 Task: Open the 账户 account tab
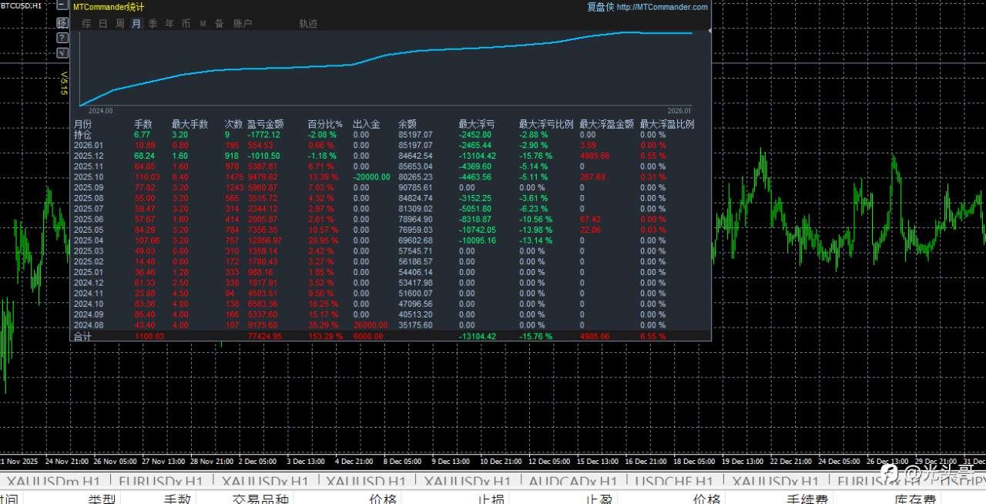[x=243, y=24]
